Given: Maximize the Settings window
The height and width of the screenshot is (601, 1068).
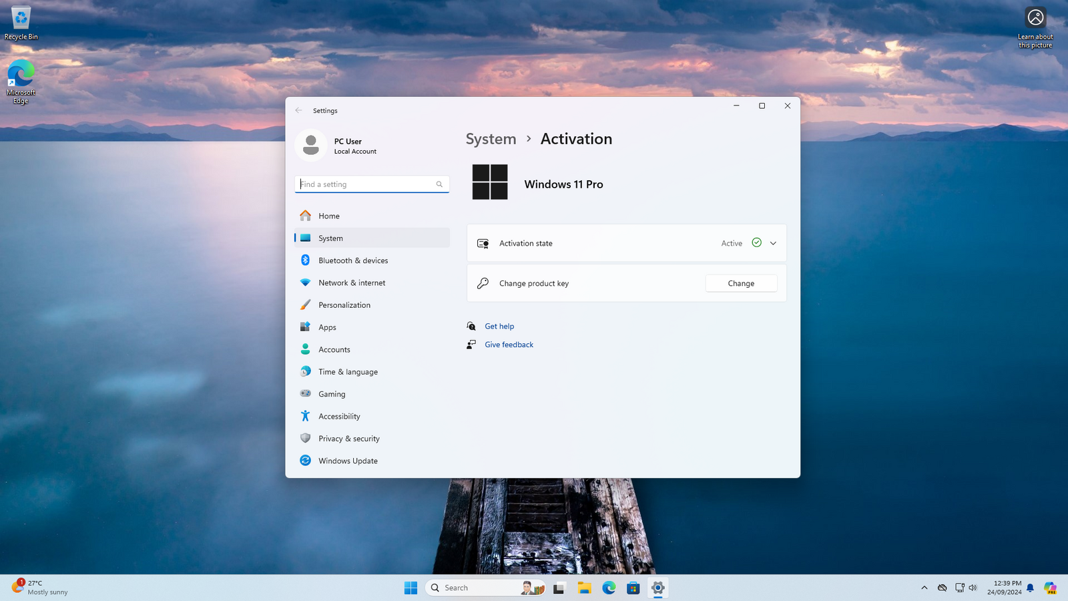Looking at the screenshot, I should point(762,106).
